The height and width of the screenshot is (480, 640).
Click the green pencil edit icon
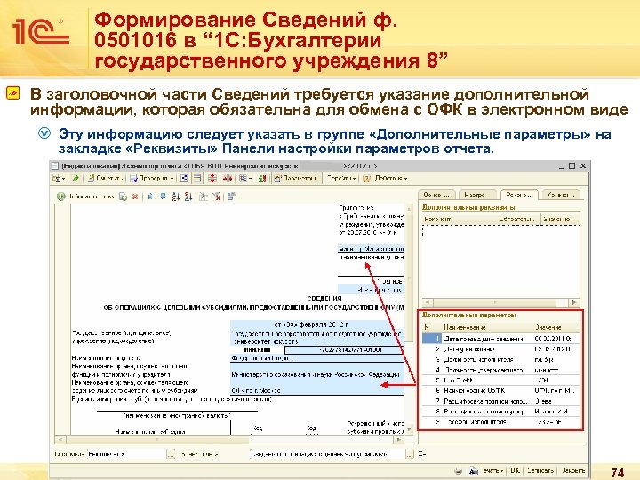pyautogui.click(x=76, y=179)
